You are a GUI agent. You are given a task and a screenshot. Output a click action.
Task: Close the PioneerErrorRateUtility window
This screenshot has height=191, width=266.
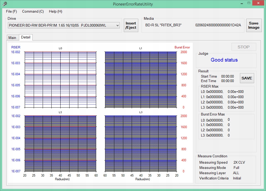tap(258, 3)
